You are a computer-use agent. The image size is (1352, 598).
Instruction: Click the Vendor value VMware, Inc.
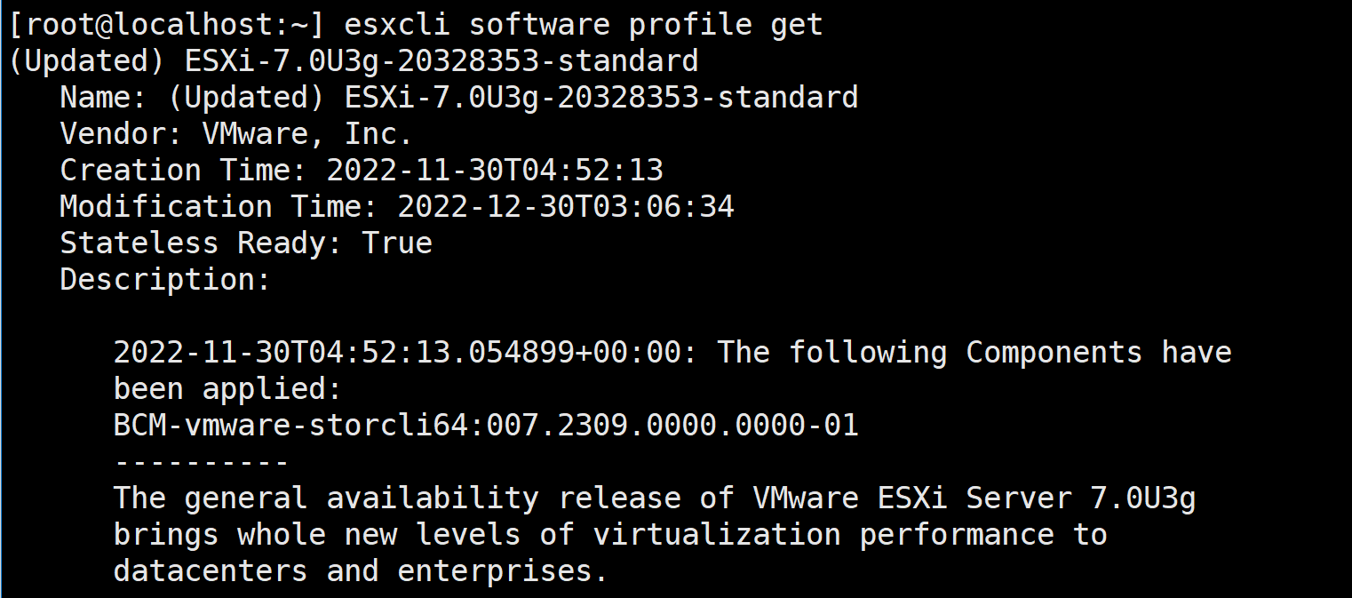point(307,133)
